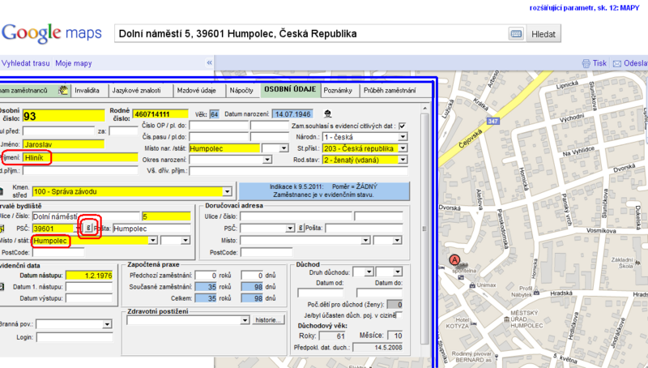648x368 pixels.
Task: Select the OSOBNÍ ÚDAJE tab
Action: point(290,89)
